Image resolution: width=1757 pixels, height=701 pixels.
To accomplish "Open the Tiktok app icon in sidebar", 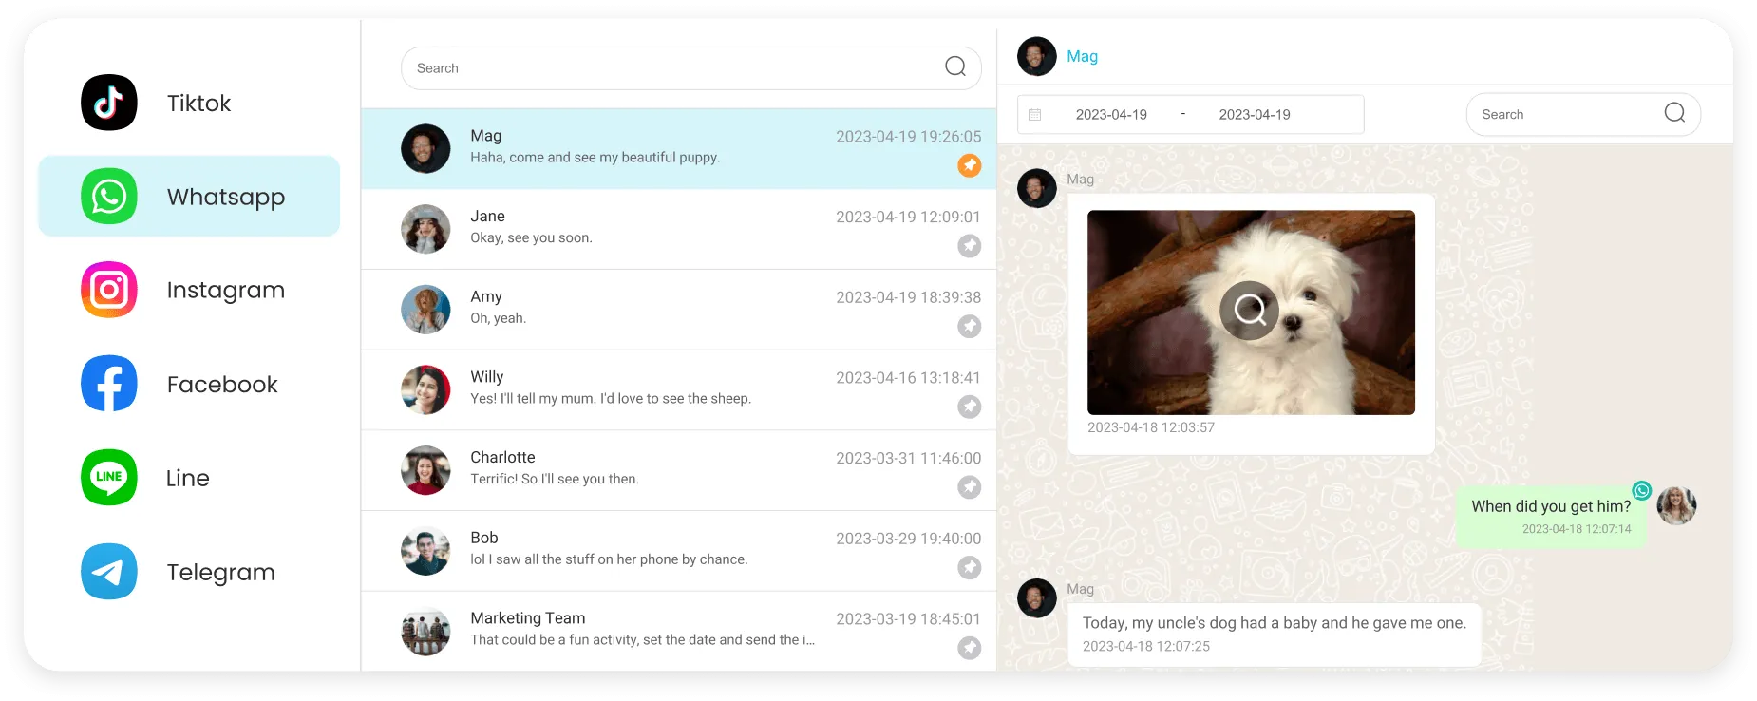I will [x=109, y=103].
